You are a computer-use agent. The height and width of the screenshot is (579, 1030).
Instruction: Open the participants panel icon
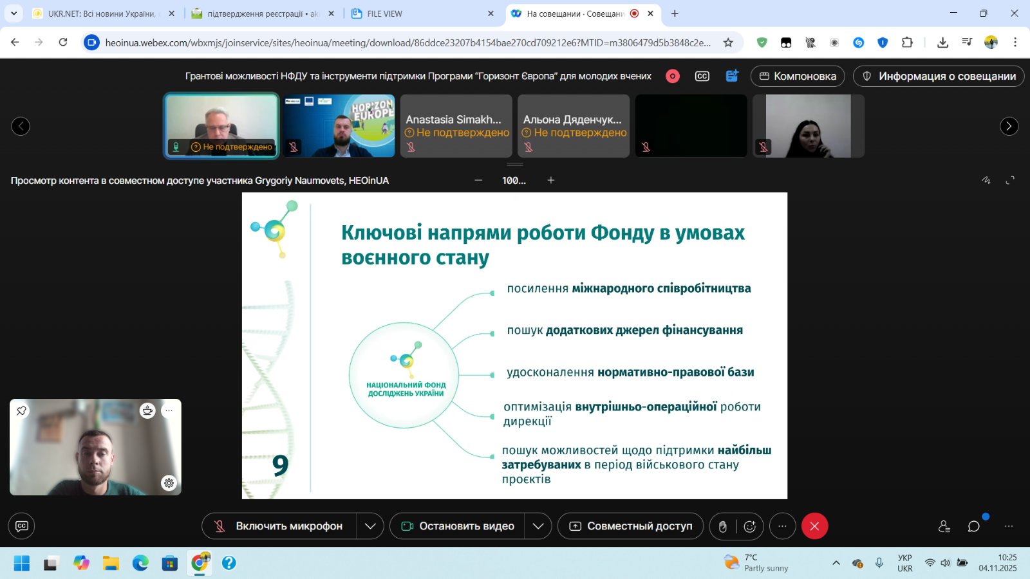pos(944,526)
